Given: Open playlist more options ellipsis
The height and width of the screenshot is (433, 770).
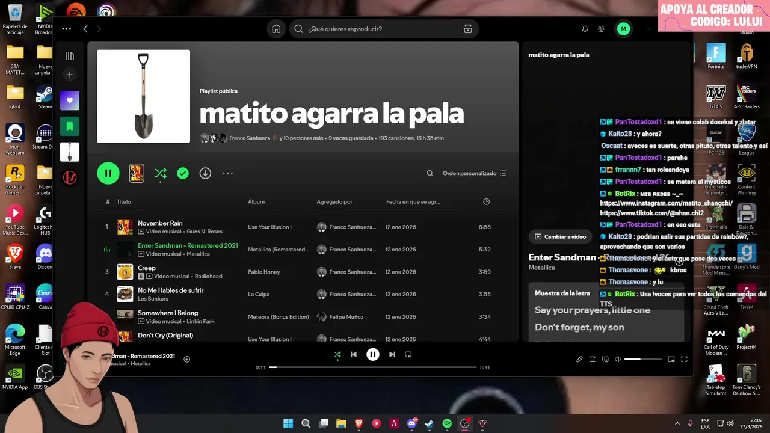Looking at the screenshot, I should pyautogui.click(x=227, y=173).
